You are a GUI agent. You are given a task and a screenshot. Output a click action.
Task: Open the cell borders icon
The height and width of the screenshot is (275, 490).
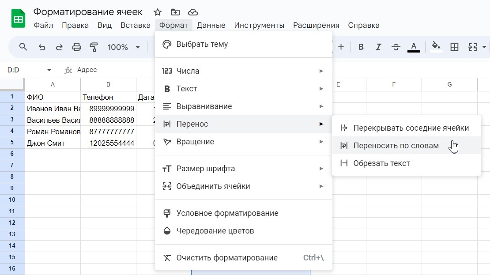(x=454, y=47)
